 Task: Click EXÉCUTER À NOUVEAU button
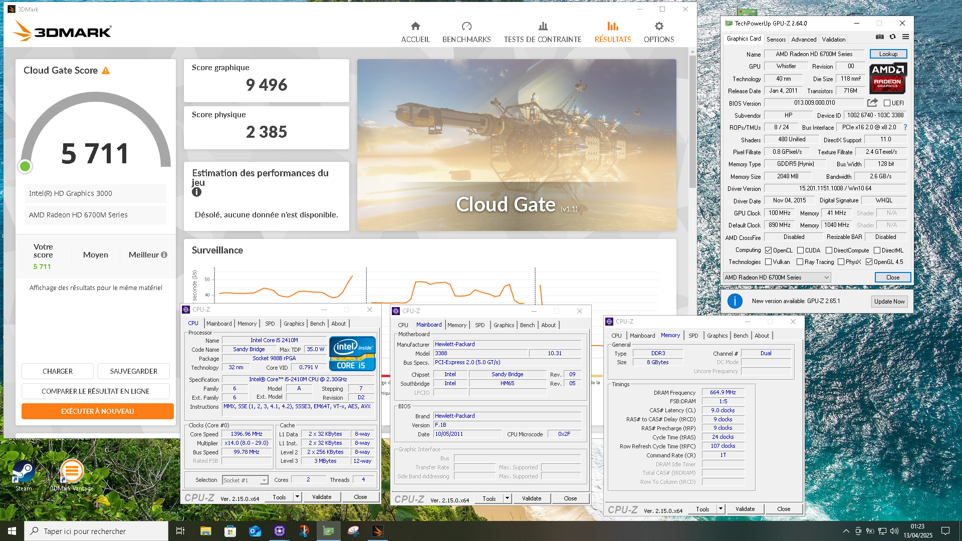click(98, 411)
